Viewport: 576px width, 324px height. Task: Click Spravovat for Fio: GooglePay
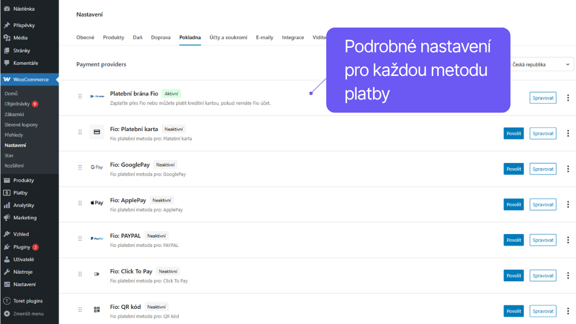pyautogui.click(x=543, y=169)
